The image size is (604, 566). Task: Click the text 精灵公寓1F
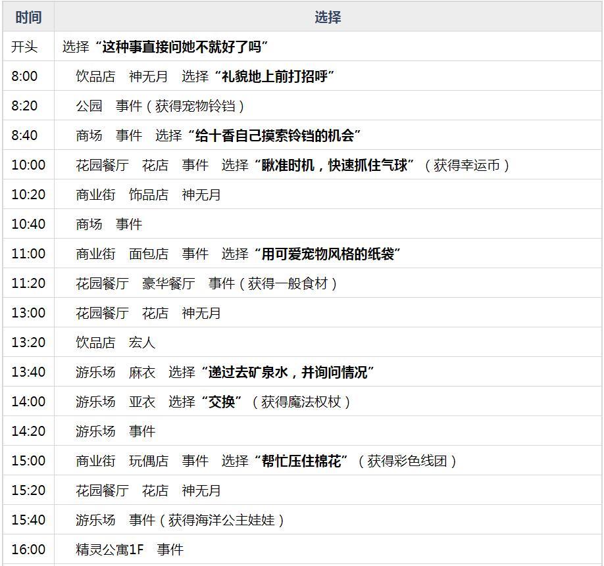(109, 550)
